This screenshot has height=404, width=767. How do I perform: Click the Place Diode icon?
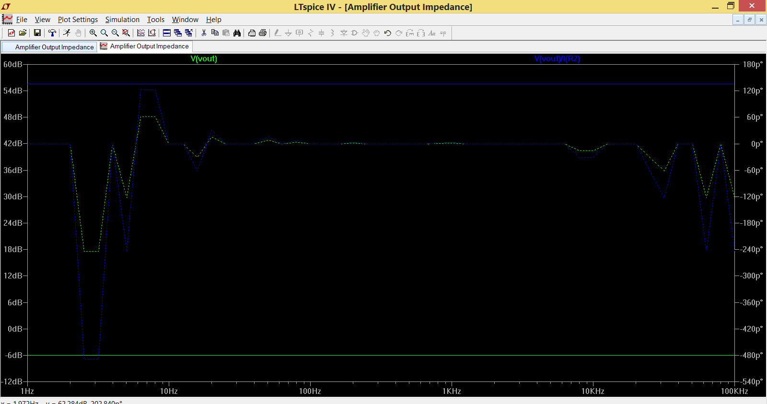click(x=344, y=33)
